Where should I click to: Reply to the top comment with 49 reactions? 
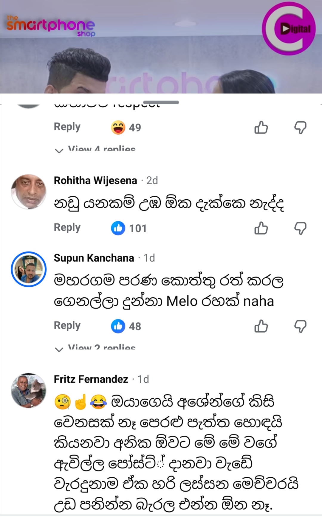(x=67, y=127)
